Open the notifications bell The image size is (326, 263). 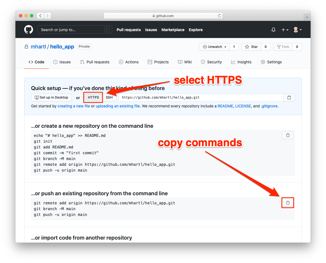pos(273,30)
